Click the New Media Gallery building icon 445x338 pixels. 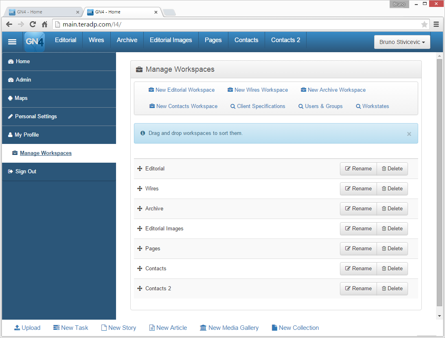[203, 328]
